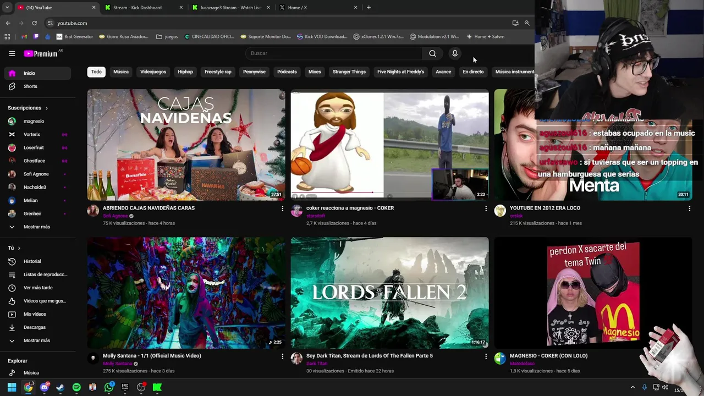
Task: Expand subscriptions with the first Mostrar más
Action: 37,227
